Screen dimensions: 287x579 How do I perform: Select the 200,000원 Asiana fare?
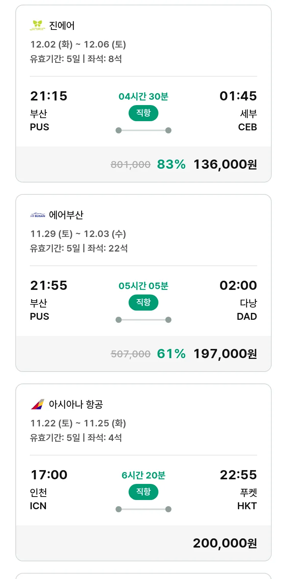(225, 543)
